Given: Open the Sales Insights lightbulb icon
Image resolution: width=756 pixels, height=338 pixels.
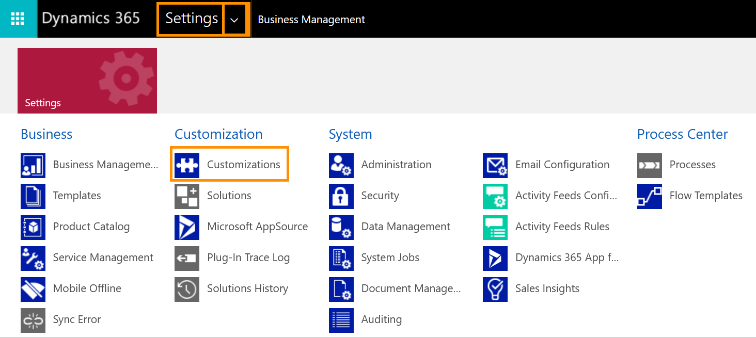Looking at the screenshot, I should (x=495, y=289).
